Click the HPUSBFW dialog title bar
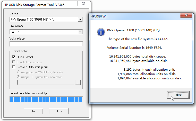Viewport: 196px width, 121px height. click(135, 16)
